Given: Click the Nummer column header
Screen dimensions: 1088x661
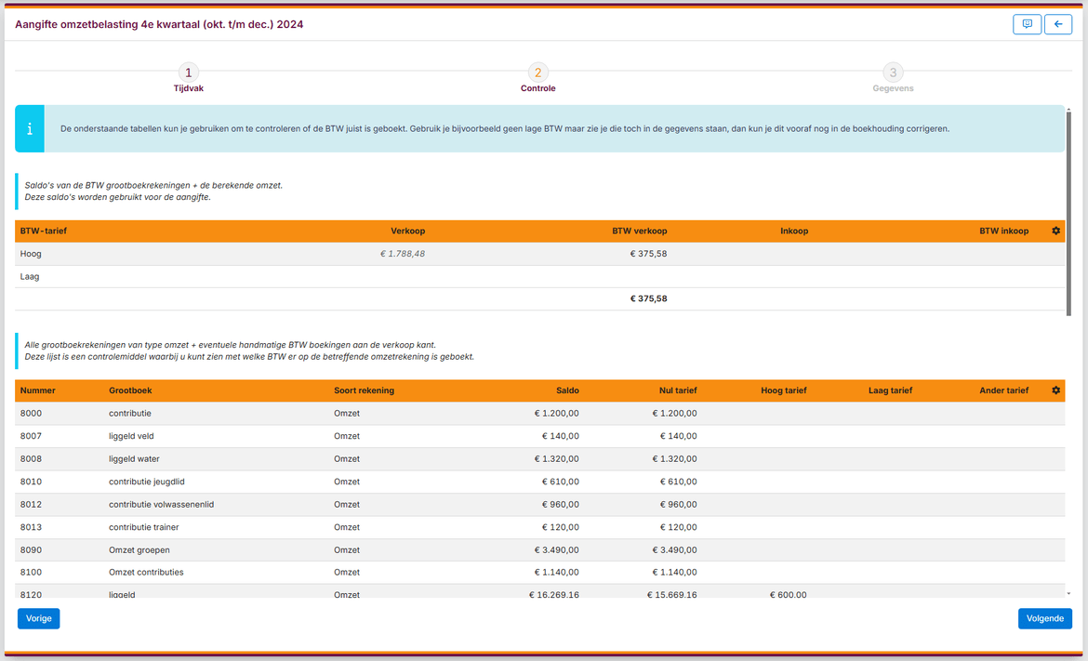Looking at the screenshot, I should pyautogui.click(x=37, y=390).
